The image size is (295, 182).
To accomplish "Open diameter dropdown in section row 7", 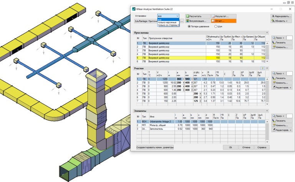I will [x=201, y=101].
